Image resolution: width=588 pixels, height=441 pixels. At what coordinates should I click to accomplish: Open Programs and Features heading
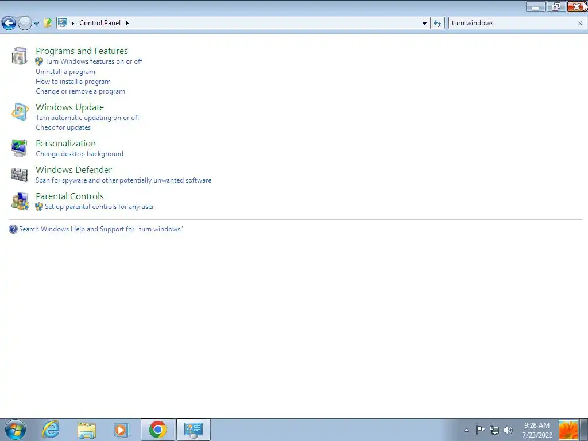point(82,51)
